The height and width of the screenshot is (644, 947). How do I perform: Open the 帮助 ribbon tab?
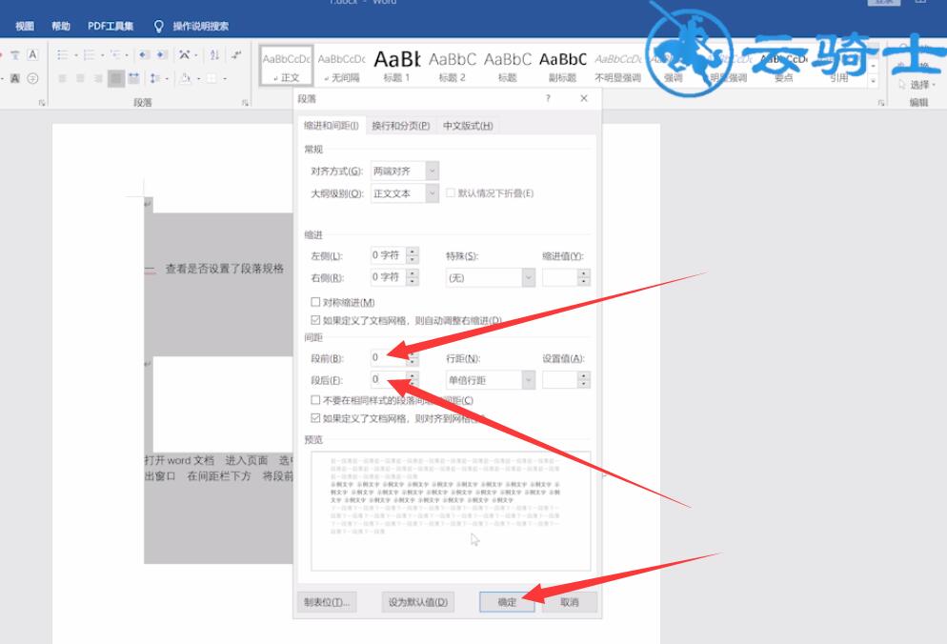pyautogui.click(x=60, y=26)
